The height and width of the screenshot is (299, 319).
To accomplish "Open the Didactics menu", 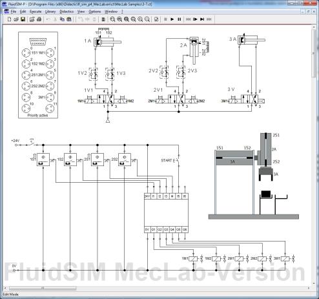I will (67, 12).
